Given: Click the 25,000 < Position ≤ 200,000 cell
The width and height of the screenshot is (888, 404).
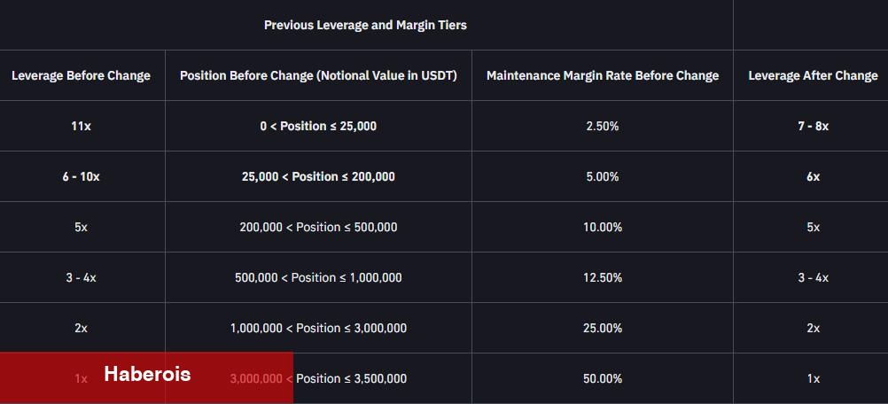Looking at the screenshot, I should pos(318,176).
